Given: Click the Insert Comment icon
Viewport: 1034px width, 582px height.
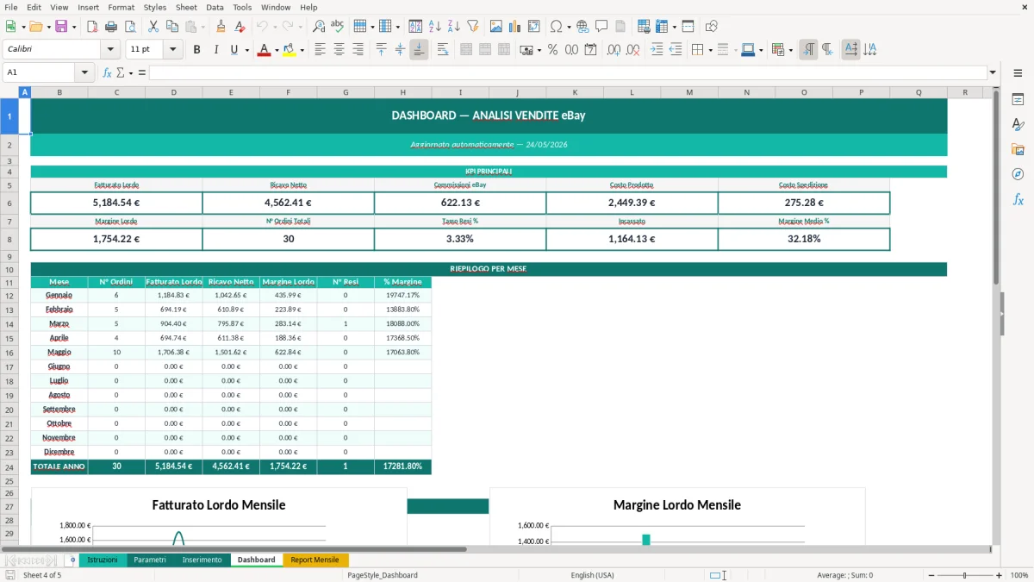Looking at the screenshot, I should pyautogui.click(x=601, y=27).
